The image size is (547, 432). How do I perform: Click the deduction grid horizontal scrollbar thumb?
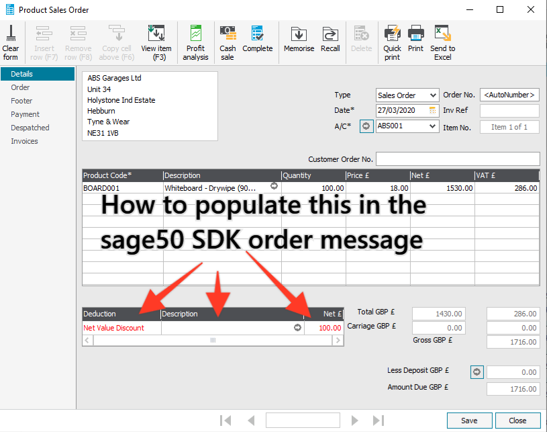[x=213, y=340]
